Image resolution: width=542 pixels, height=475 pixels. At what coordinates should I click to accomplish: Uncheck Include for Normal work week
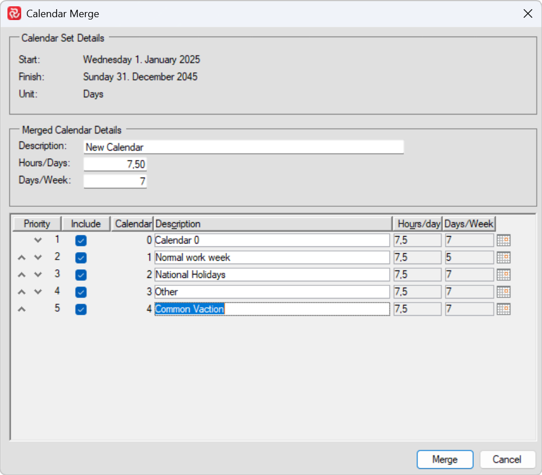80,257
